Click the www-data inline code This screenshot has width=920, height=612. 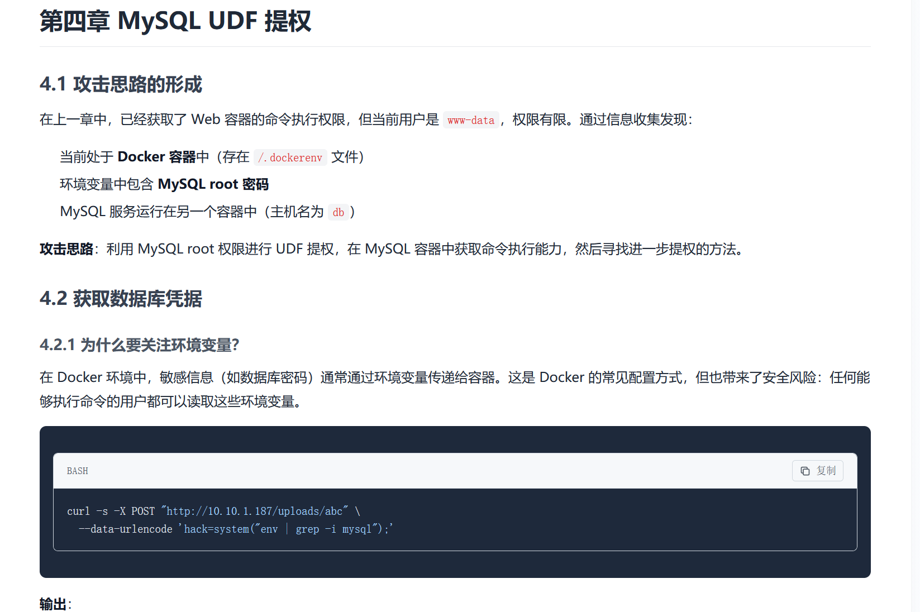click(471, 120)
